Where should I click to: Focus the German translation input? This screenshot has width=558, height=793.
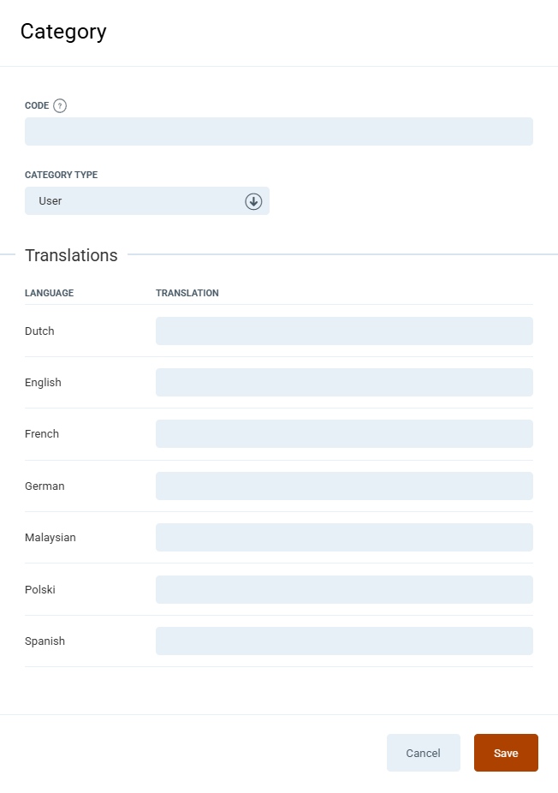[343, 486]
